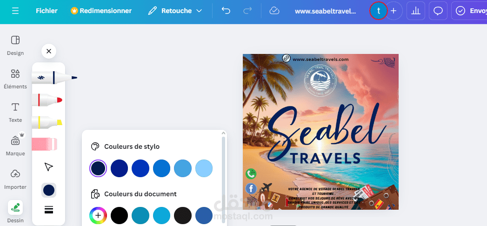Choose the royal blue pen color
Screen dimensions: 487x226
tap(119, 168)
